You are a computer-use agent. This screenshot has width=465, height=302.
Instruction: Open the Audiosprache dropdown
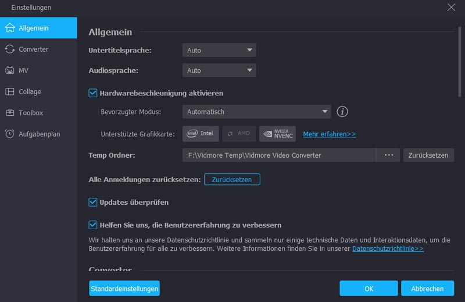click(219, 70)
